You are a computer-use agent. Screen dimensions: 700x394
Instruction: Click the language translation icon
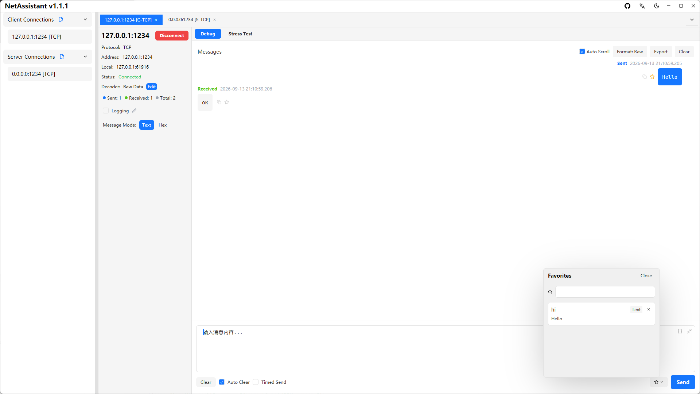[642, 6]
